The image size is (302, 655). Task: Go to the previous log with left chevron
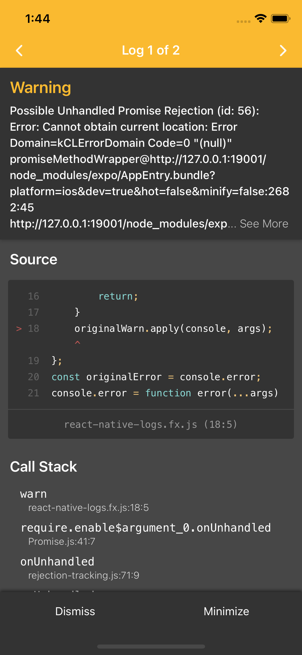coord(19,51)
